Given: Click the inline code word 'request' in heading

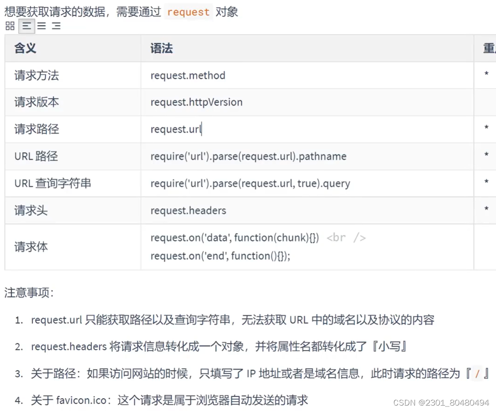Looking at the screenshot, I should (x=188, y=12).
